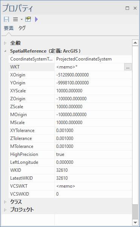Open the WKT memo ellipsis button
Image resolution: width=140 pixels, height=227 pixels.
(128, 67)
